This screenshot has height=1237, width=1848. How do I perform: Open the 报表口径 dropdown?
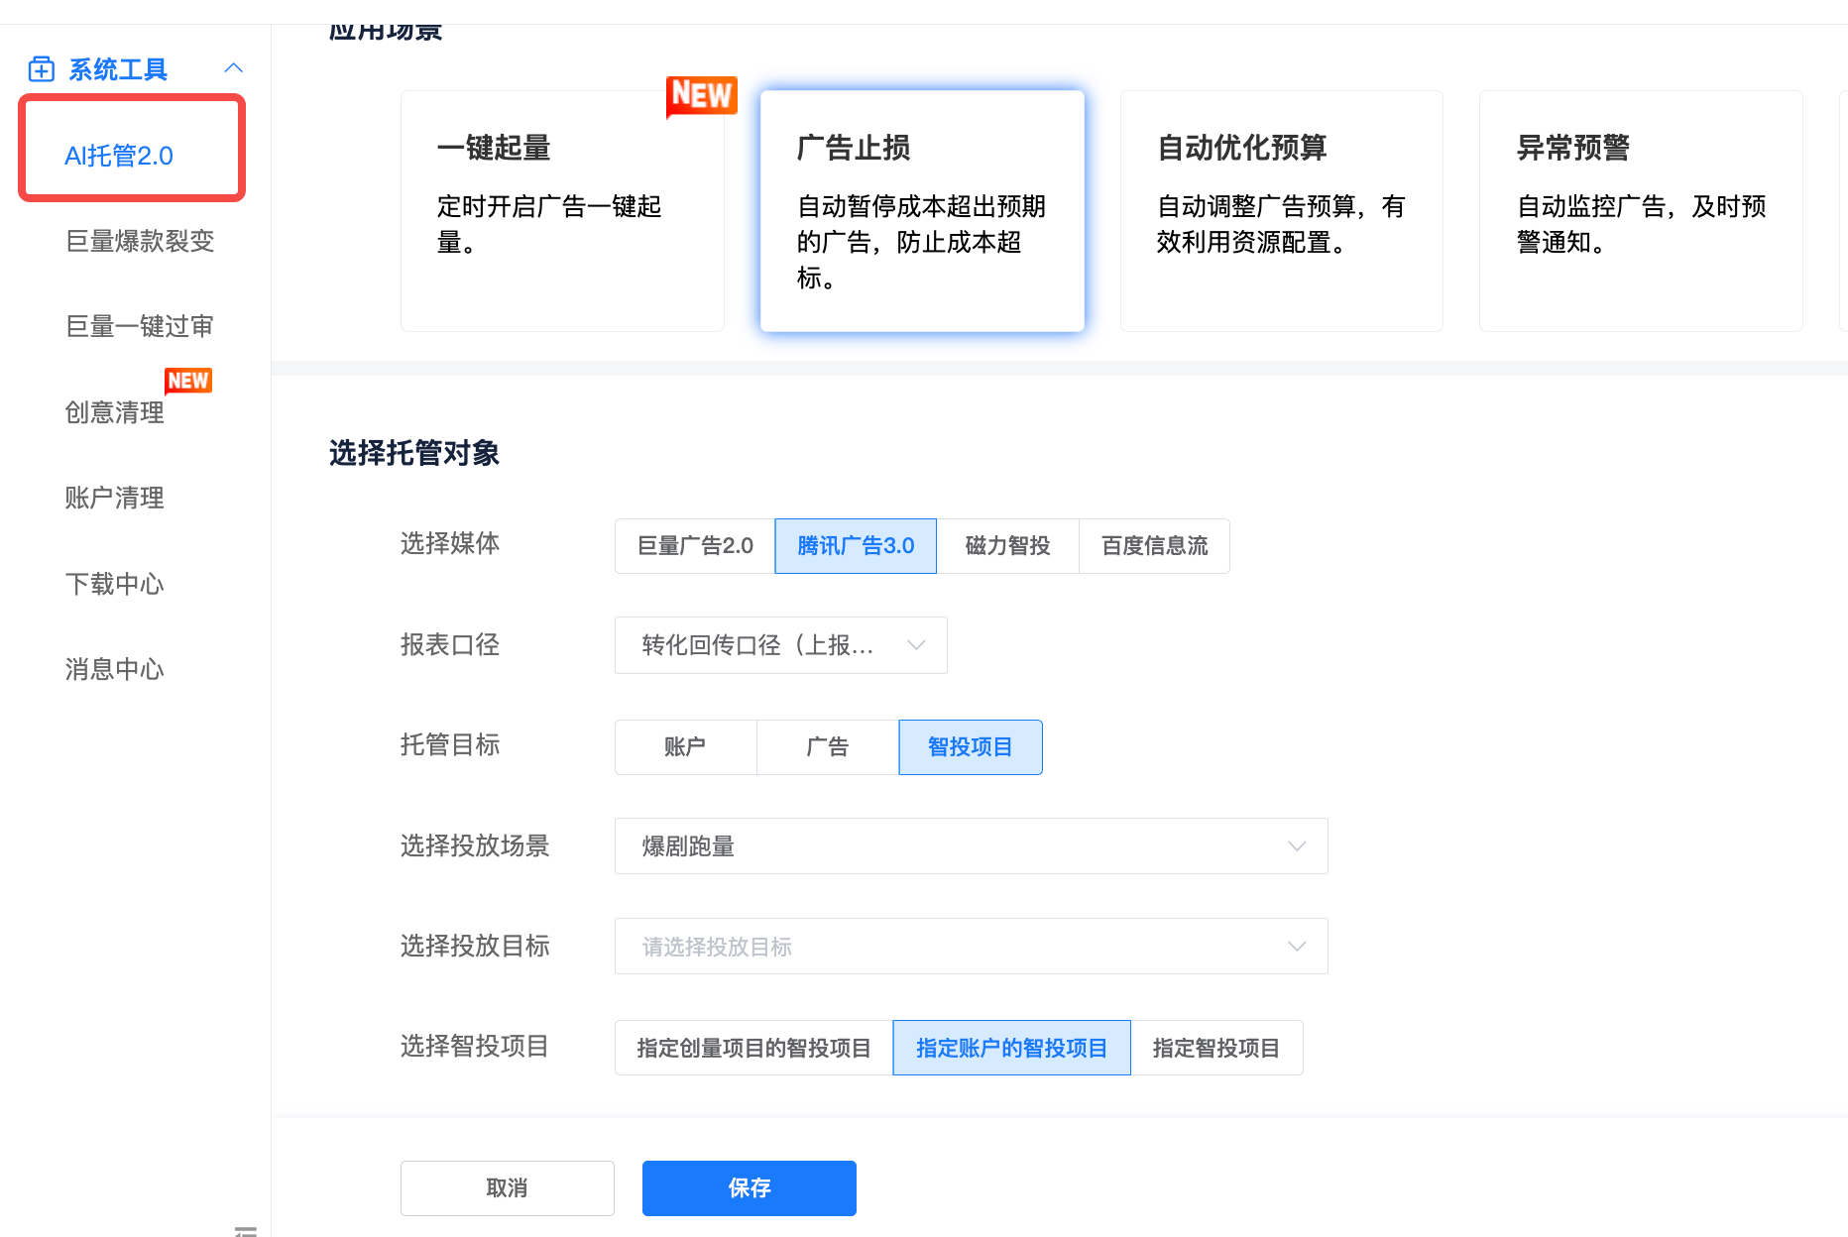click(781, 645)
